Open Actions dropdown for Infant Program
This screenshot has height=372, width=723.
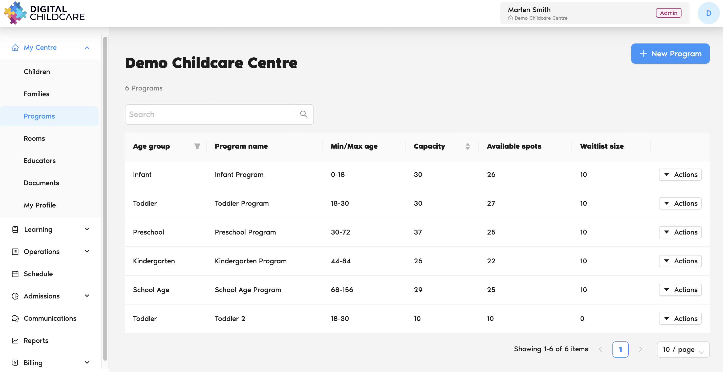click(x=680, y=174)
